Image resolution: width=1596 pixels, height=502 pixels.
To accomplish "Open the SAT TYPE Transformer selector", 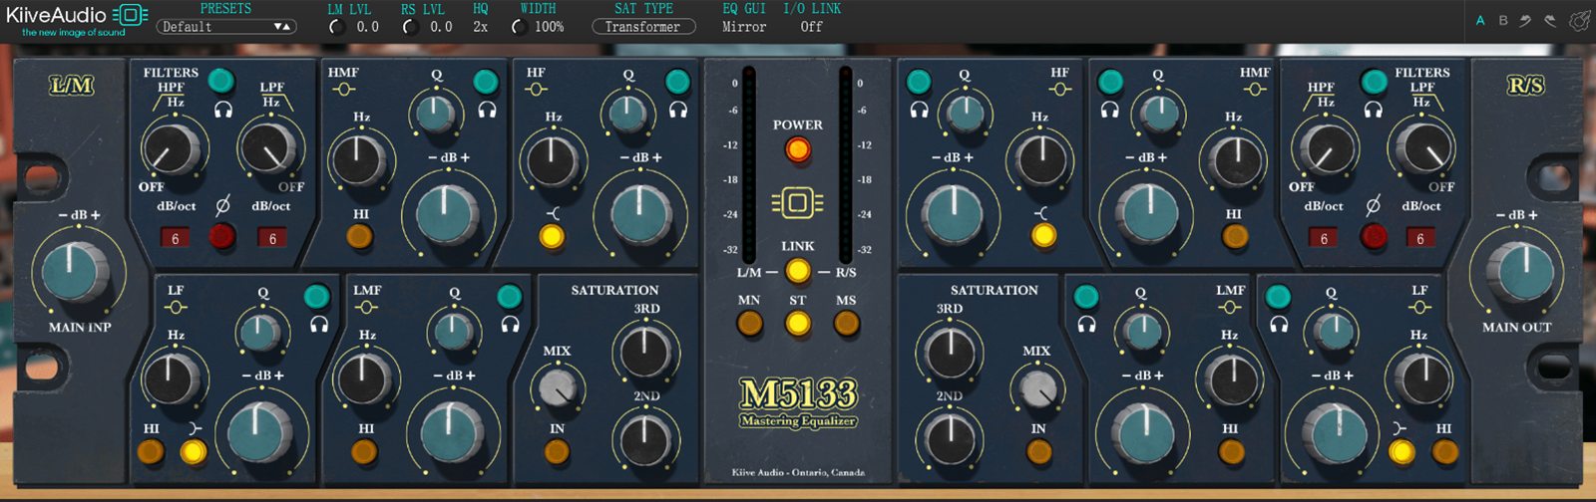I will pos(643,27).
